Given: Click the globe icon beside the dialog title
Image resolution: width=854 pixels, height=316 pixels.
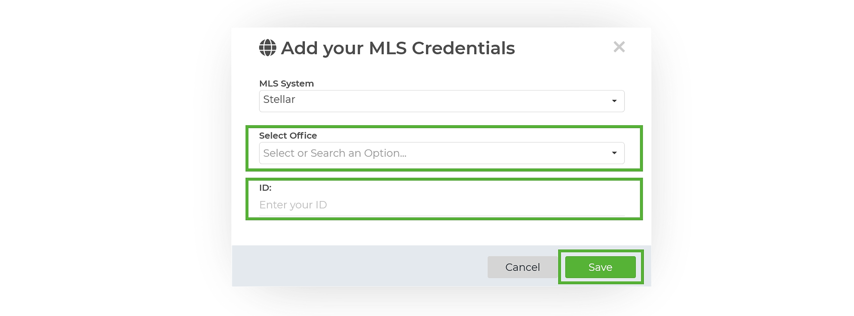Looking at the screenshot, I should pyautogui.click(x=267, y=48).
